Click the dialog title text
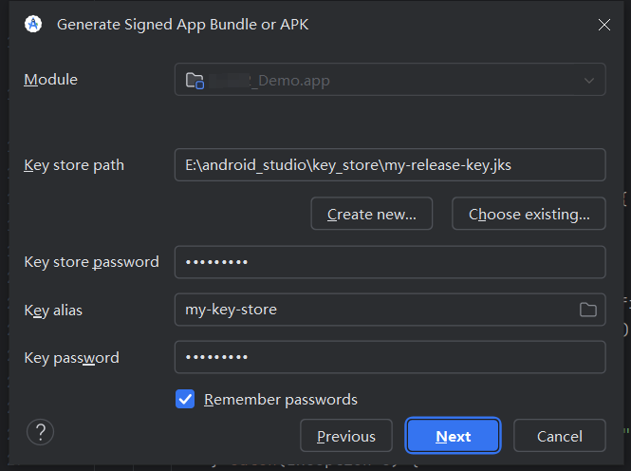This screenshot has width=631, height=471. coord(183,25)
